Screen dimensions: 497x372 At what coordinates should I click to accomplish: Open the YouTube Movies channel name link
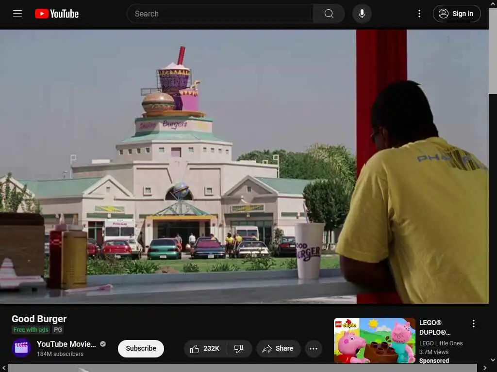pos(66,344)
